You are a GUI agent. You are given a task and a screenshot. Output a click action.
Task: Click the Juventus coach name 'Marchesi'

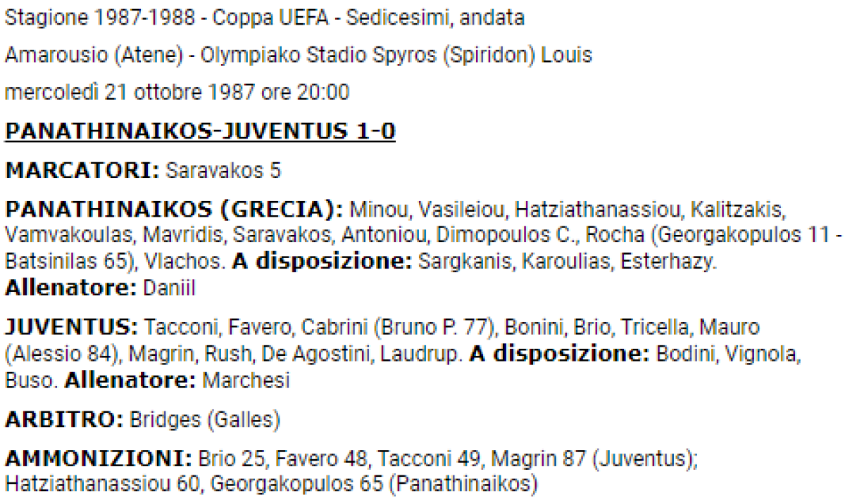click(246, 381)
